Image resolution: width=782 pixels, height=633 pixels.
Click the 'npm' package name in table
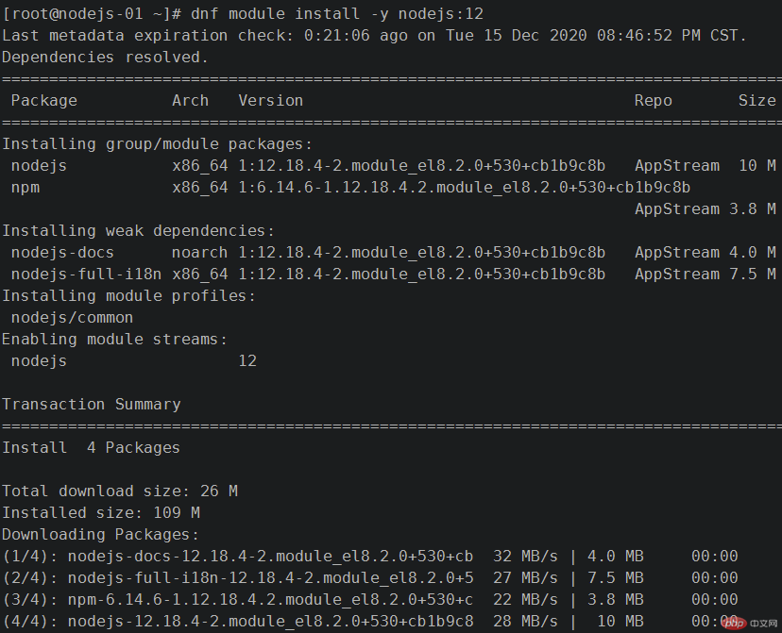coord(25,188)
